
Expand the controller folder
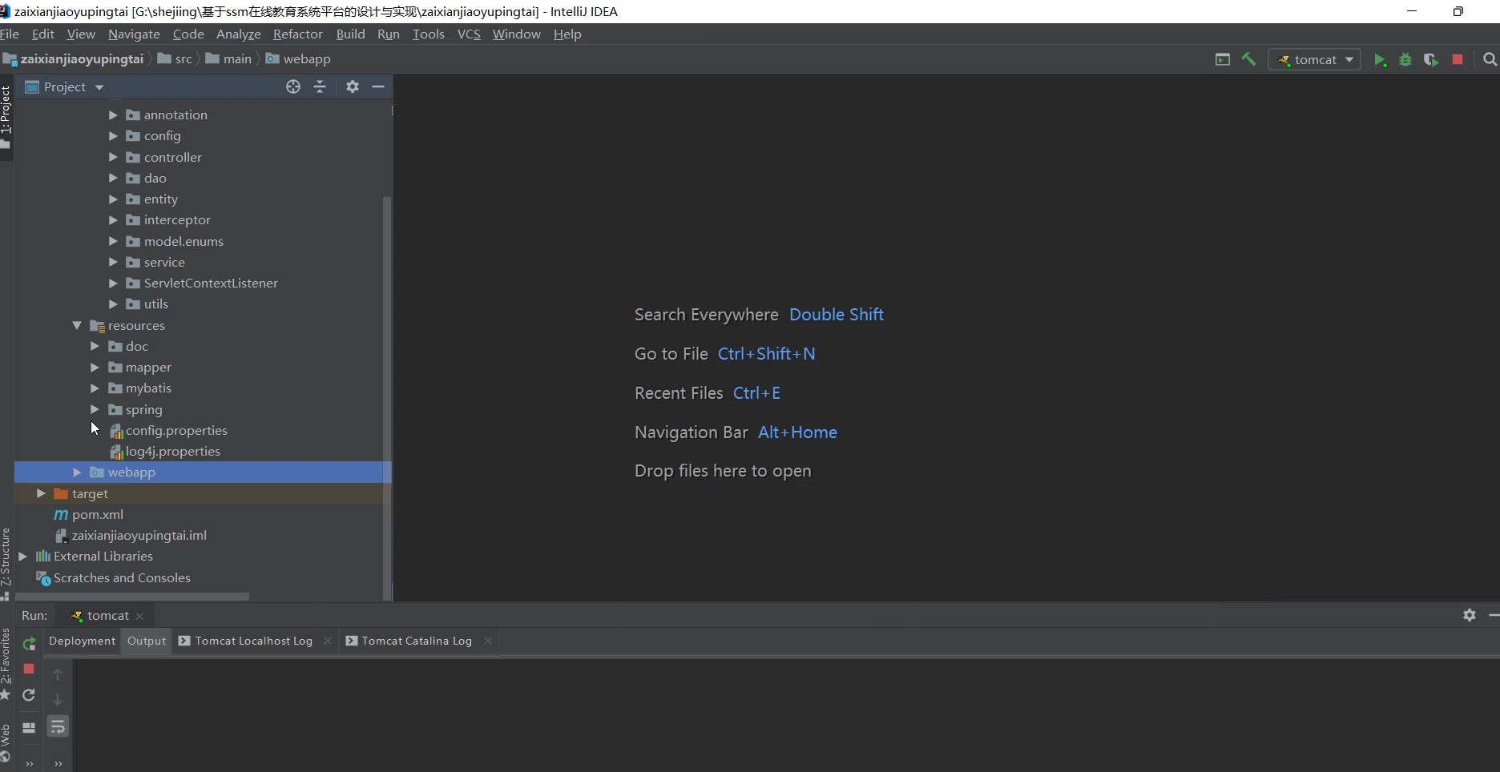(x=113, y=158)
